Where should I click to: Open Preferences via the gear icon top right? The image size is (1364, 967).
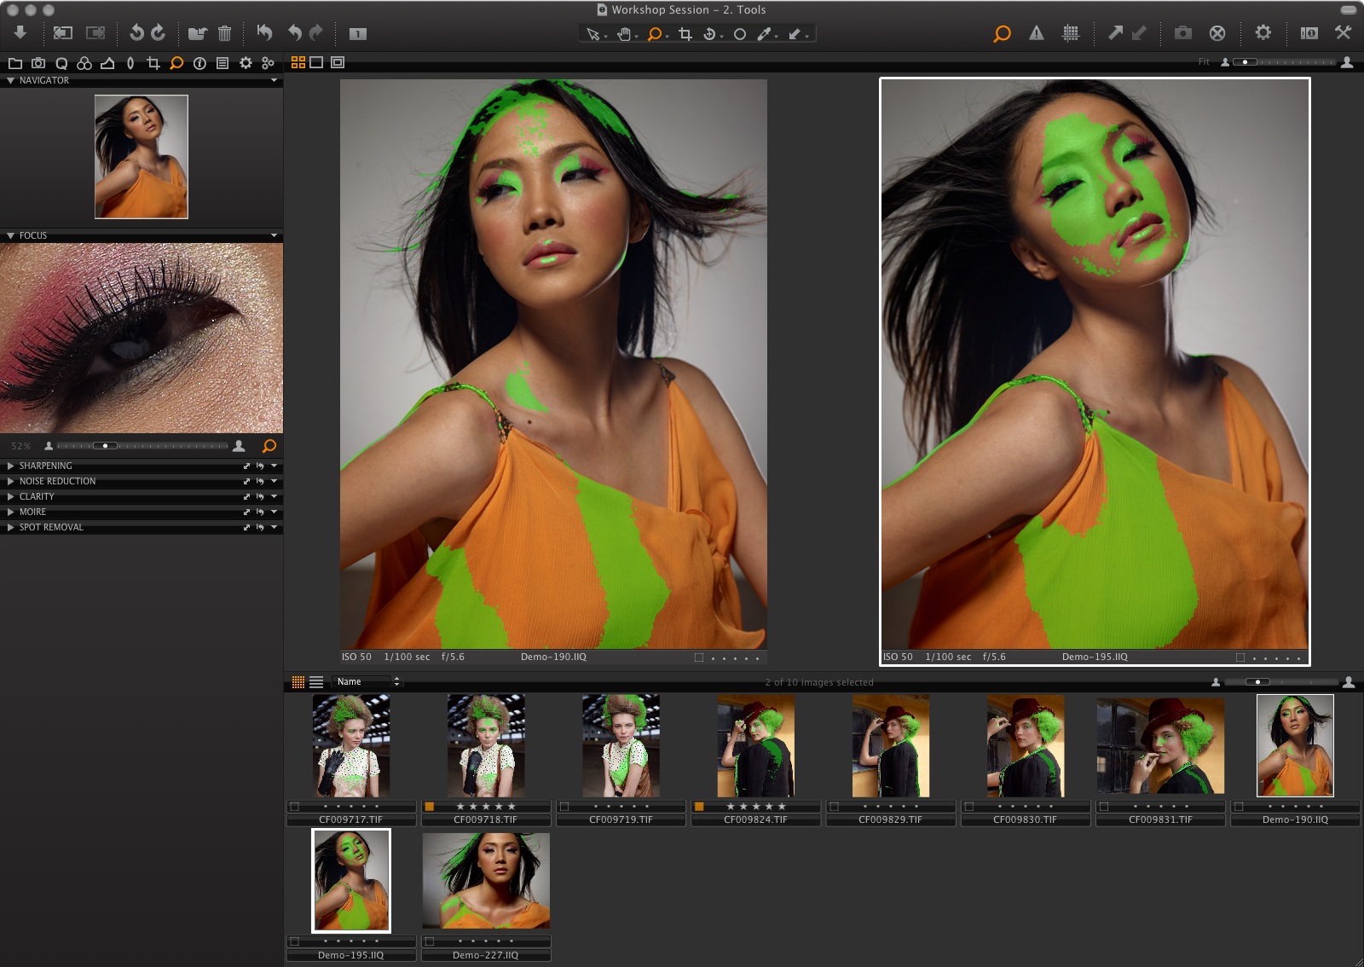click(1264, 34)
